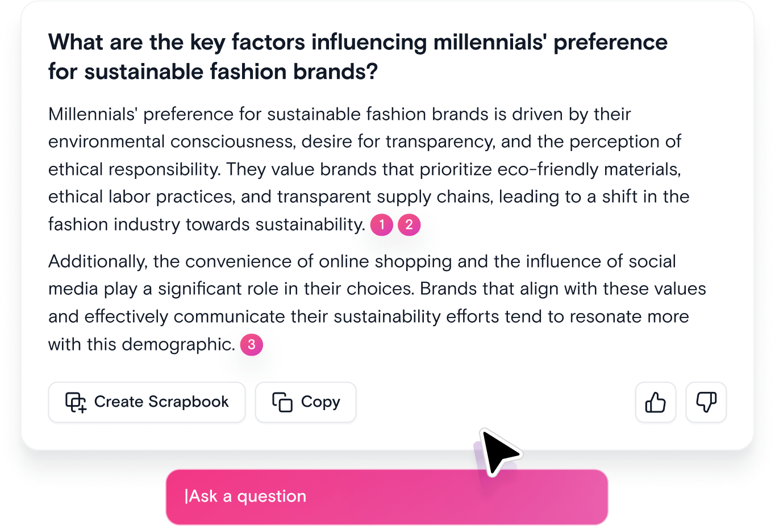Click the phrase "environmental consciousness"
Viewport: 775px width, 526px height.
[x=172, y=141]
